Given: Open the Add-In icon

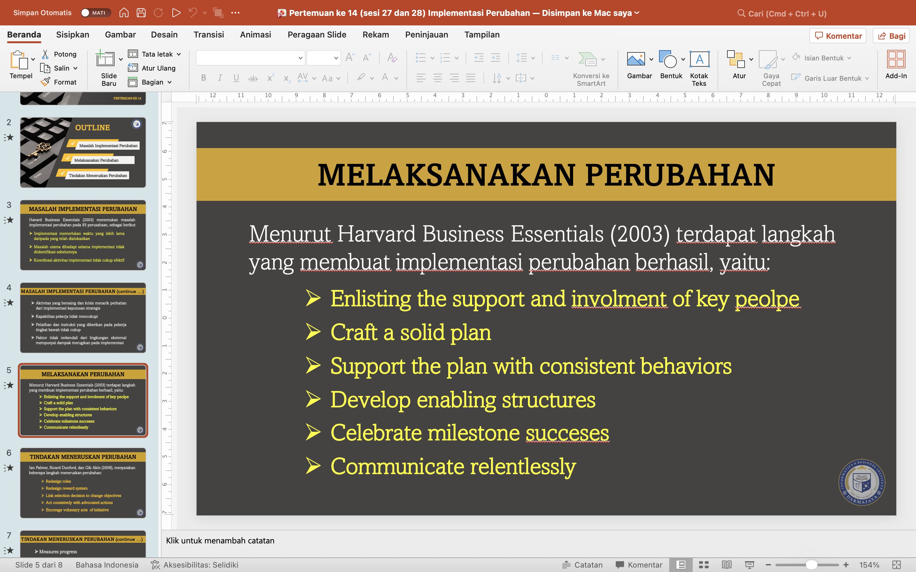Looking at the screenshot, I should (x=896, y=59).
